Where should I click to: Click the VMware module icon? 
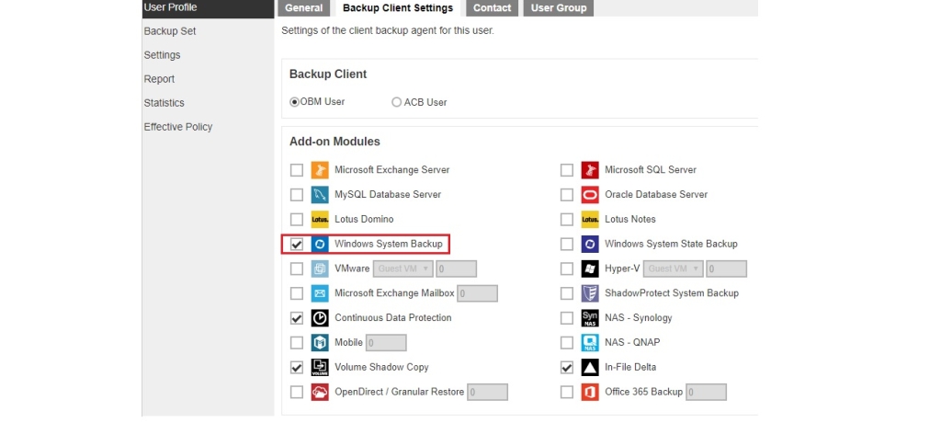tap(320, 269)
